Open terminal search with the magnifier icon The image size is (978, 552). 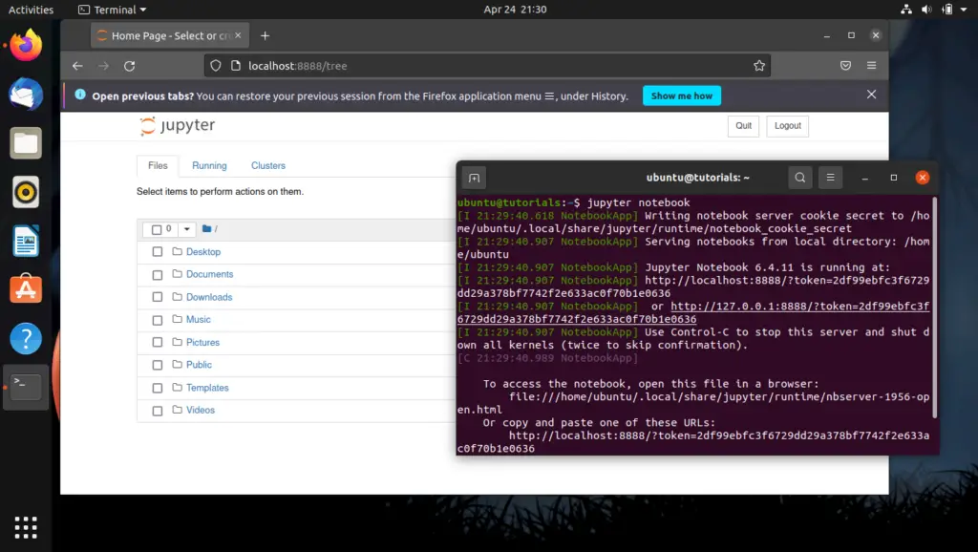(799, 178)
